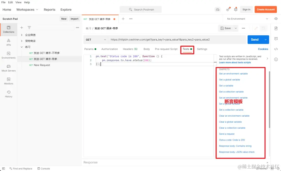
Task: Open the Edit menu
Action: pos(11,2)
